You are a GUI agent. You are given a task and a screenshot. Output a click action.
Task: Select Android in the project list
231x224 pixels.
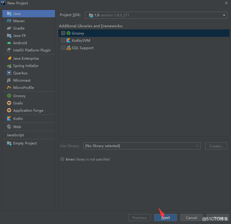29,43
